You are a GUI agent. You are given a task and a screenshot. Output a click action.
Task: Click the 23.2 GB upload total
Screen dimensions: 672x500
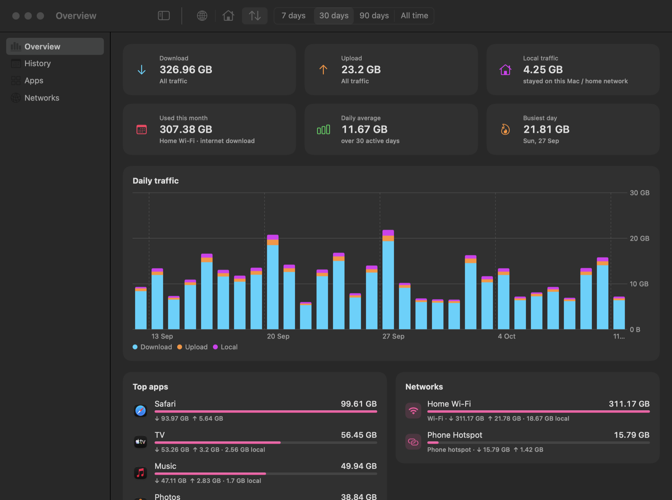(361, 70)
